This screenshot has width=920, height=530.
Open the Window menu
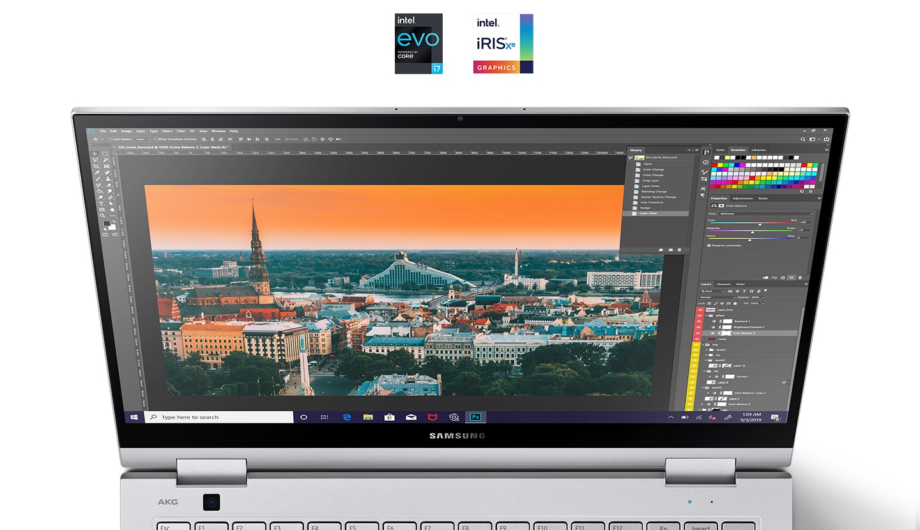[218, 131]
